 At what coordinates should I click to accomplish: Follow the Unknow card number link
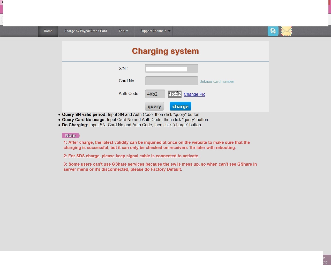pyautogui.click(x=217, y=82)
